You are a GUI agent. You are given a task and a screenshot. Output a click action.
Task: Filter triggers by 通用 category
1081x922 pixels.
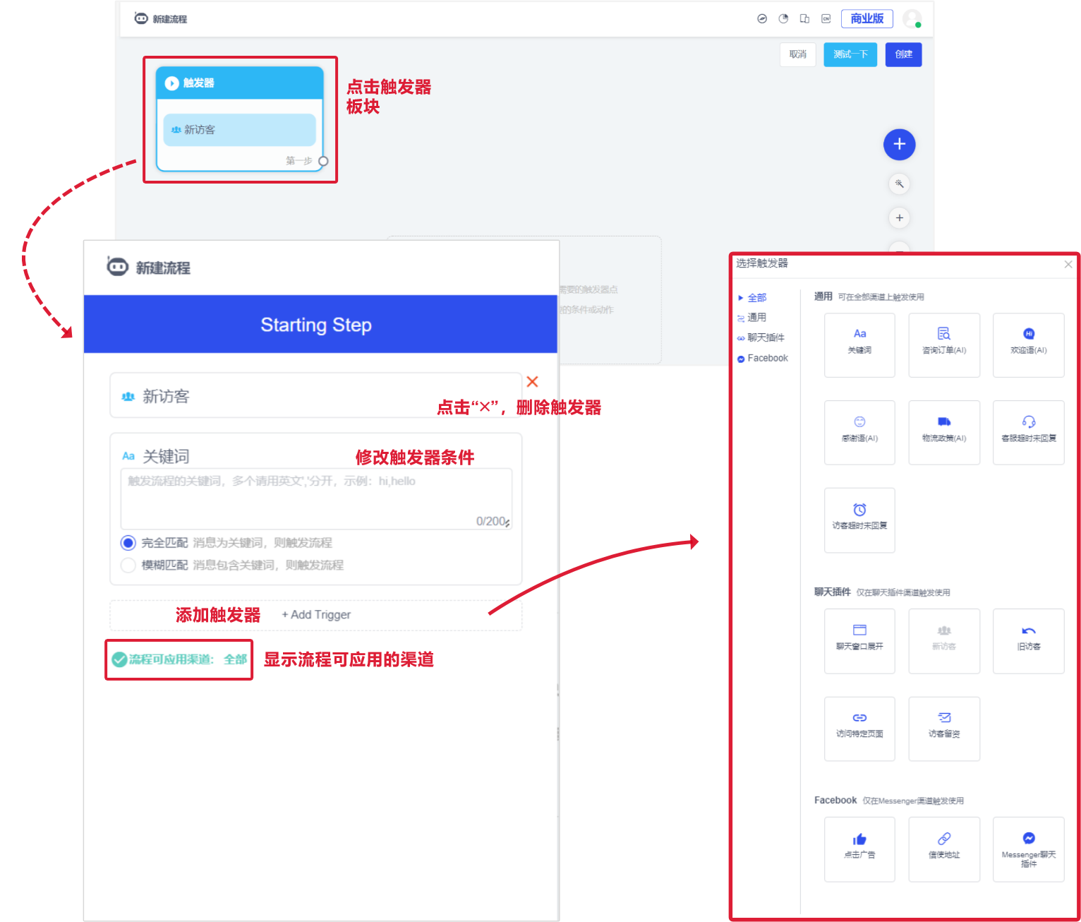(756, 318)
